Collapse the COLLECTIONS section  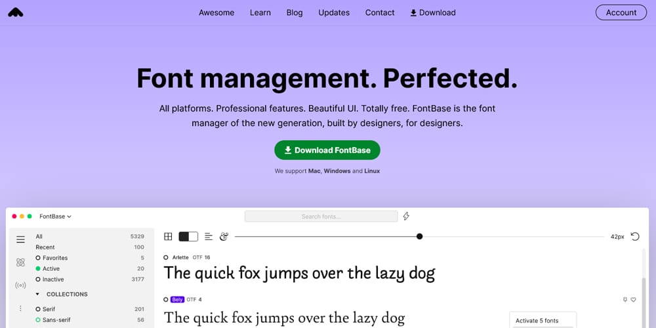(37, 295)
